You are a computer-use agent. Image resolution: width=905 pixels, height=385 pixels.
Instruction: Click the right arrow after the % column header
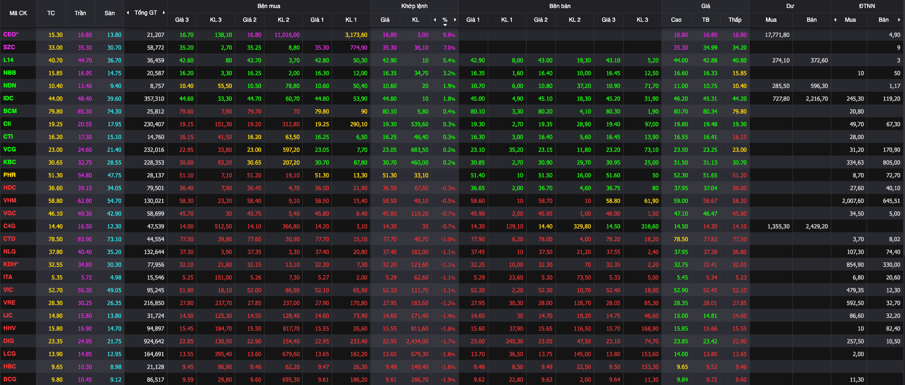tap(455, 20)
